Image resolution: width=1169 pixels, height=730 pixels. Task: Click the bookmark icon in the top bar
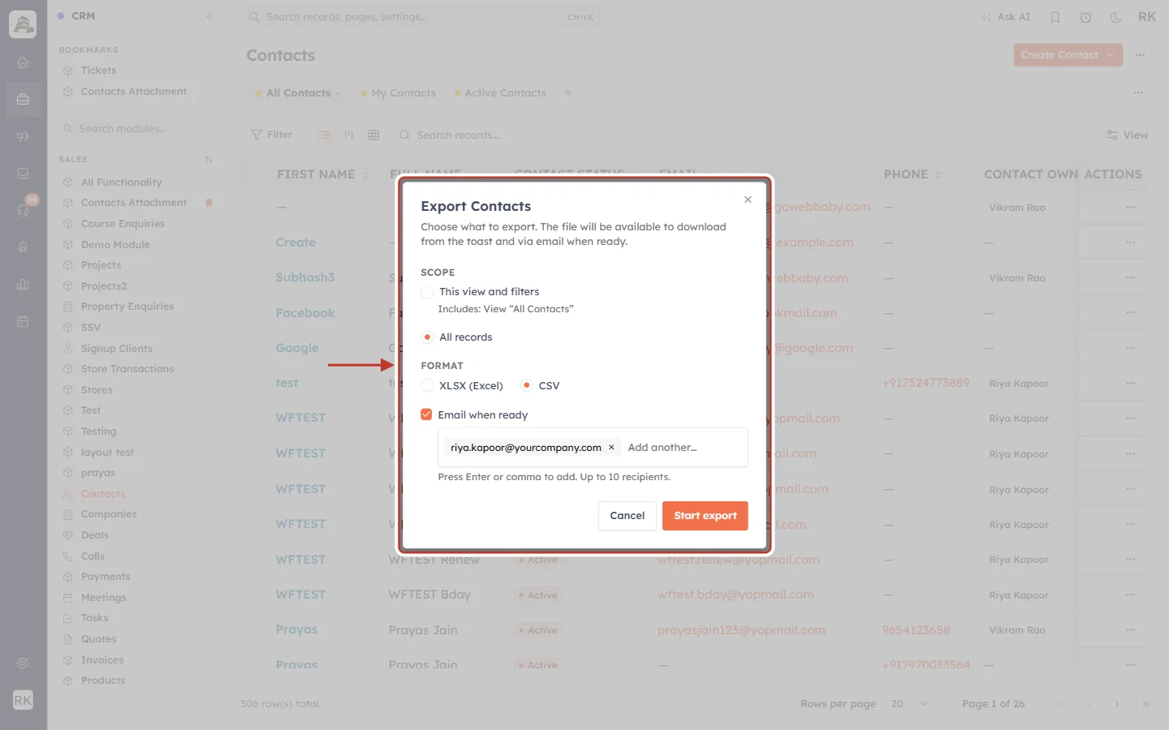pyautogui.click(x=1055, y=17)
